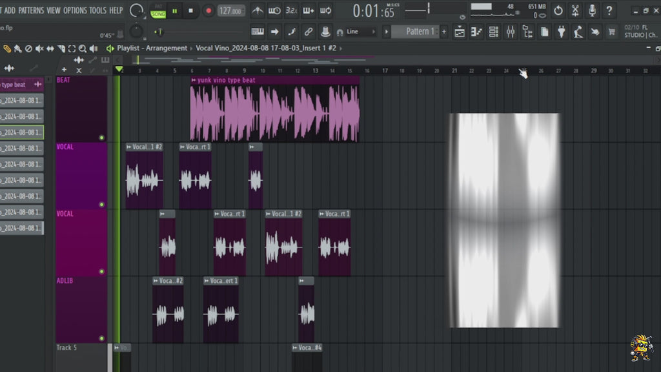Select the Paint brush tool
This screenshot has width=661, height=372.
tap(17, 48)
